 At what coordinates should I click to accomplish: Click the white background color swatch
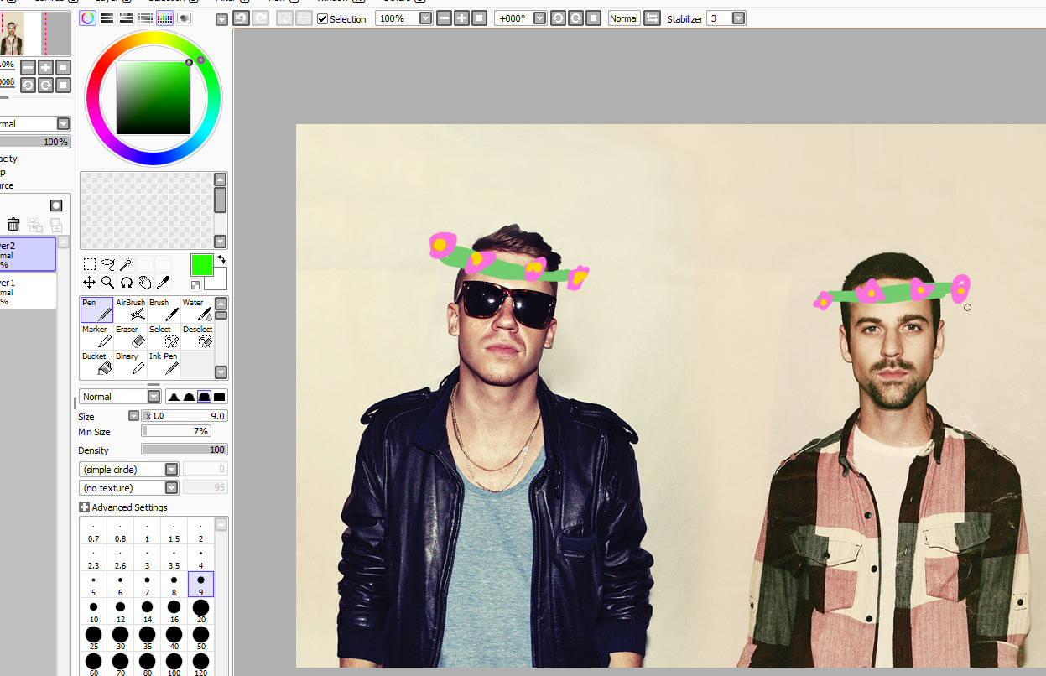pyautogui.click(x=220, y=281)
